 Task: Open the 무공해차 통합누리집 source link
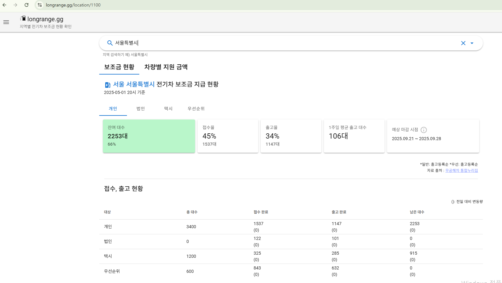coord(462,170)
